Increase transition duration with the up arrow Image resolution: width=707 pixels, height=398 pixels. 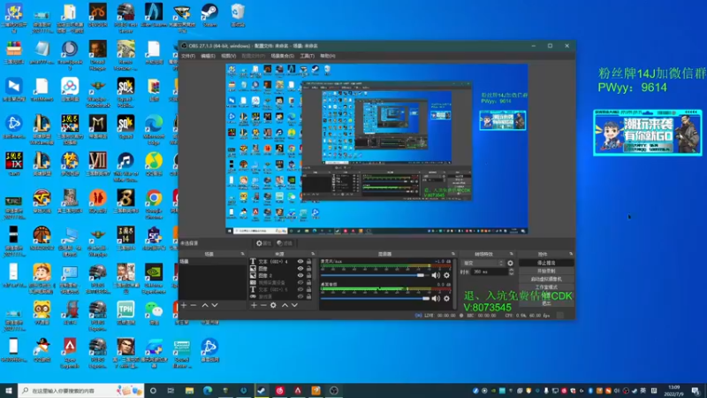pos(511,271)
